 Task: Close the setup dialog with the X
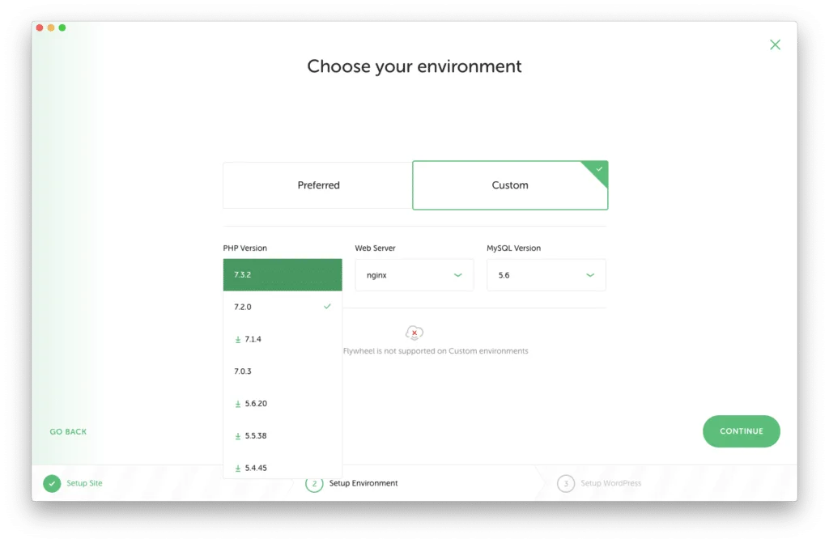click(775, 45)
